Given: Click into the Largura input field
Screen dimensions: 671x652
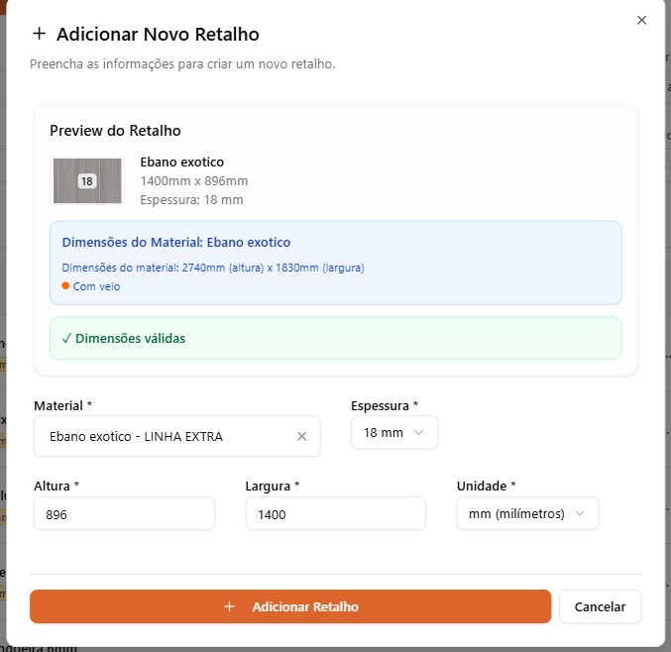Looking at the screenshot, I should pyautogui.click(x=335, y=514).
